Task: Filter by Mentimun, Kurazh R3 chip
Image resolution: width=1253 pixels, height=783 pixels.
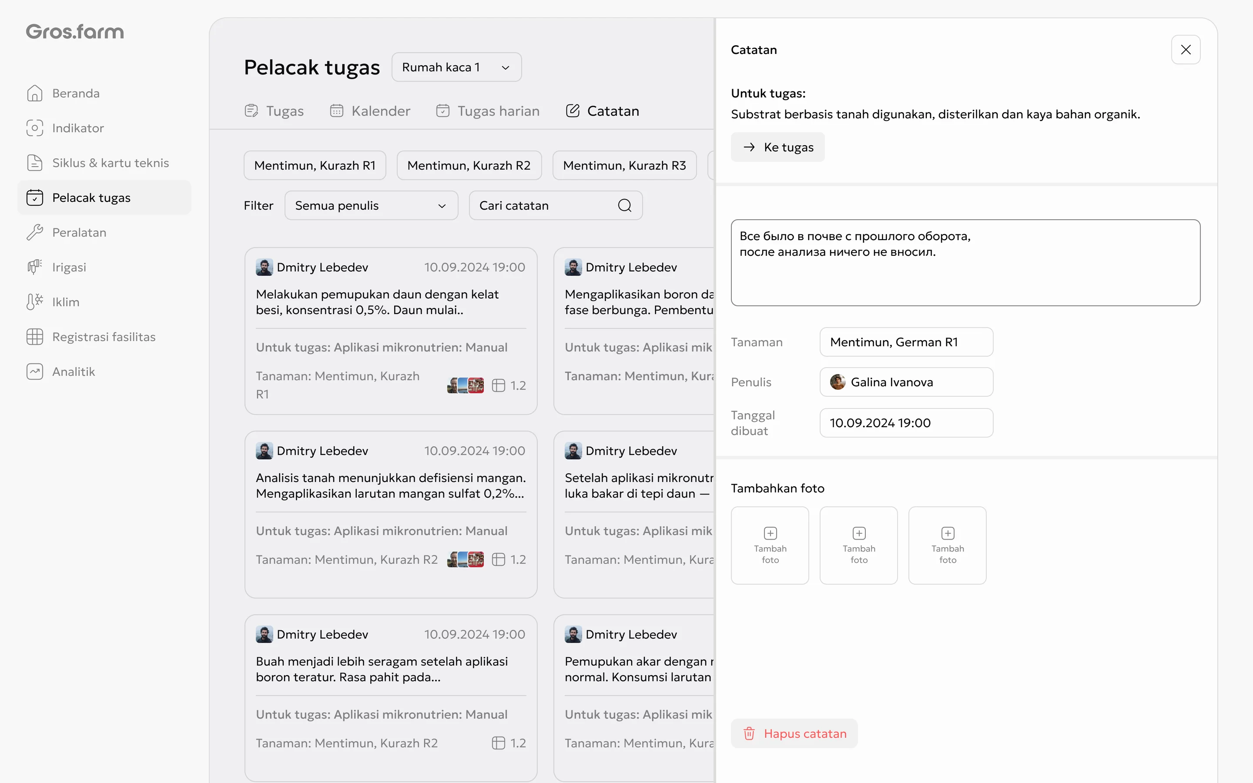Action: (624, 165)
